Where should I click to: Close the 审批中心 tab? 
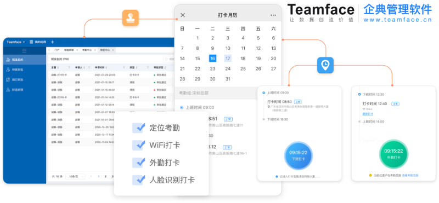coord(113,50)
